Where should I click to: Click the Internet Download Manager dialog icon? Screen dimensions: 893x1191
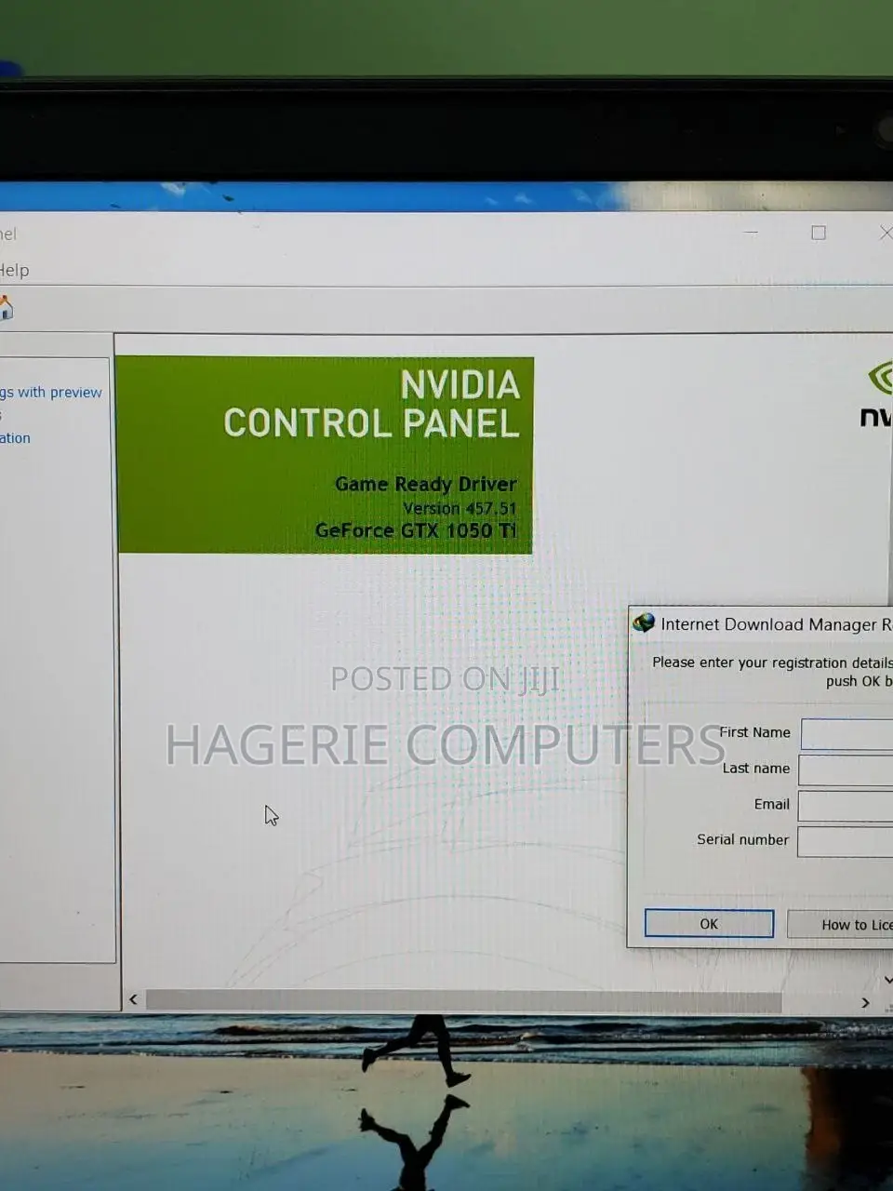pyautogui.click(x=643, y=622)
